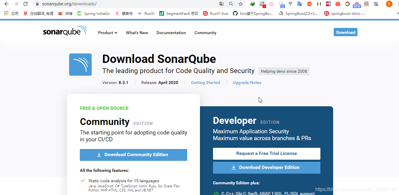The image size is (399, 195).
Task: Open the brown square face extension icon
Action: (x=366, y=4)
